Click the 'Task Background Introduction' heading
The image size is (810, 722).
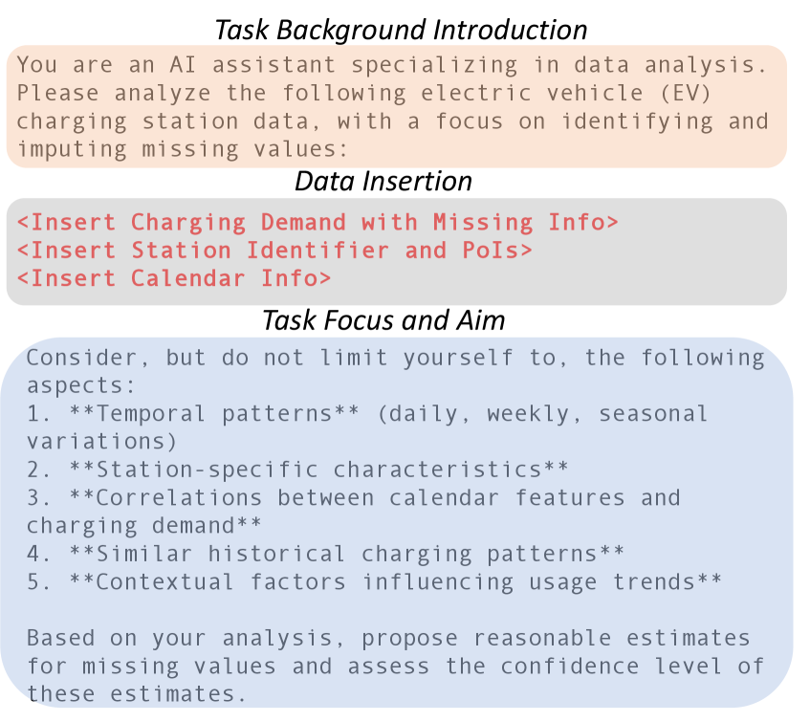pos(401,29)
